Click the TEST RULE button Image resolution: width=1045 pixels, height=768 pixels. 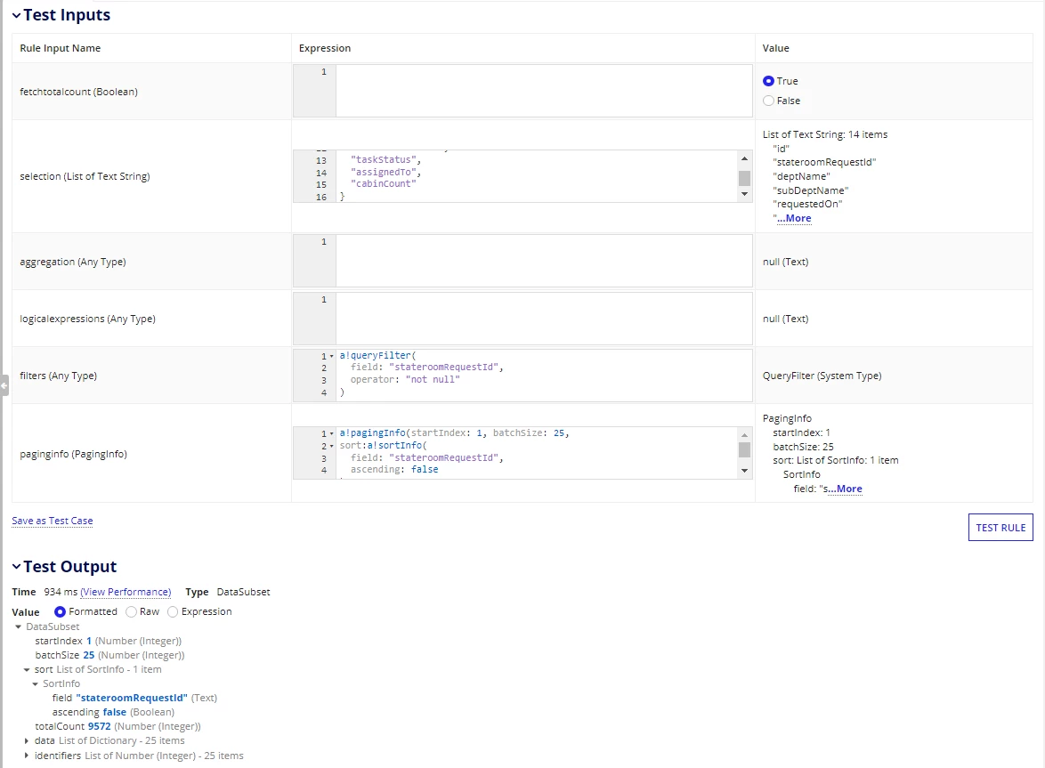click(1000, 528)
